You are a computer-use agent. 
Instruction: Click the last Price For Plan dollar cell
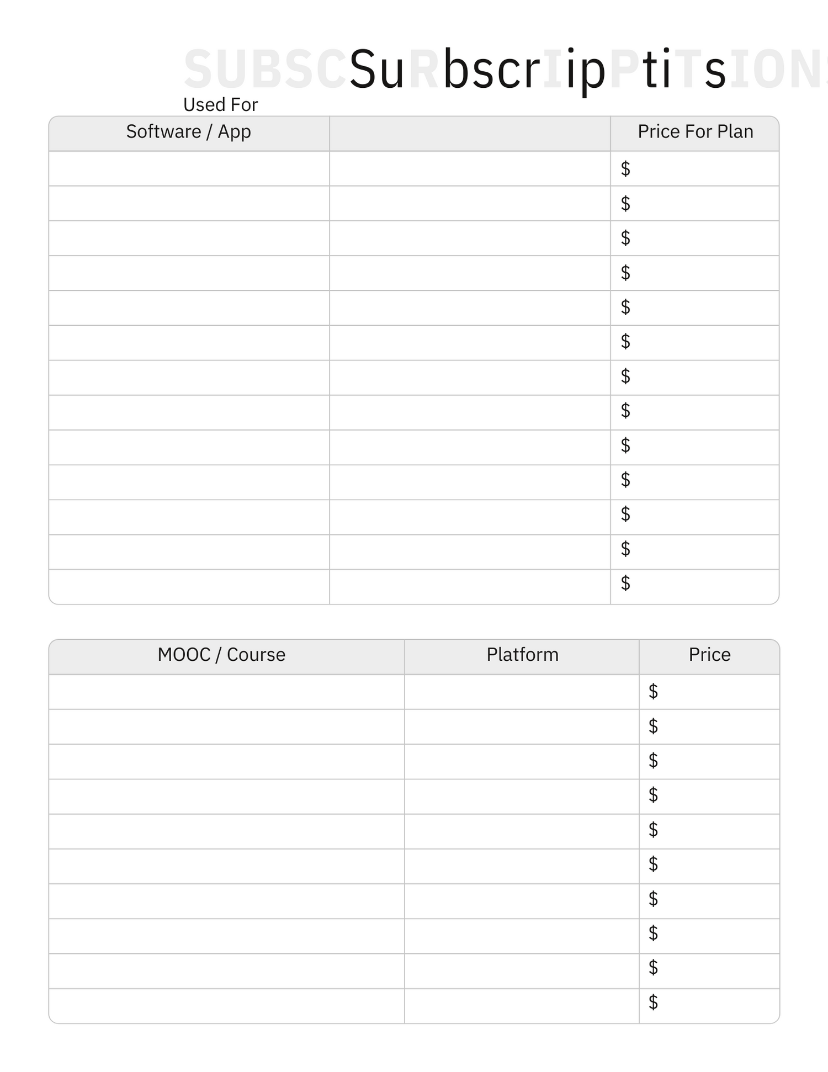695,586
